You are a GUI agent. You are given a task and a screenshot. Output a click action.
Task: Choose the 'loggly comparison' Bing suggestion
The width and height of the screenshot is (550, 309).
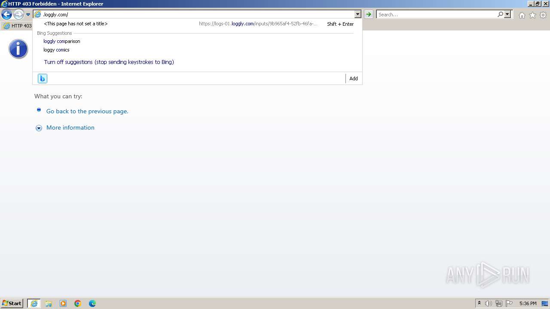click(x=62, y=41)
